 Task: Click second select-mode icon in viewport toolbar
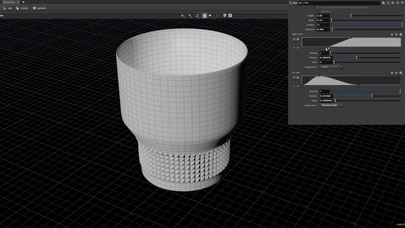tap(190, 16)
